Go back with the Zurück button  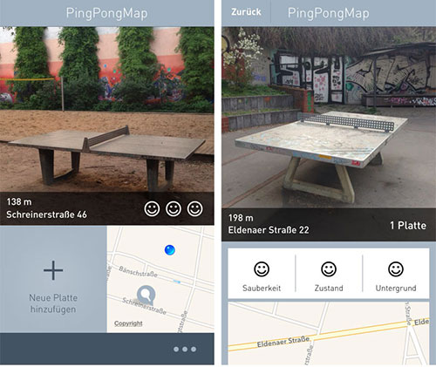(x=246, y=12)
